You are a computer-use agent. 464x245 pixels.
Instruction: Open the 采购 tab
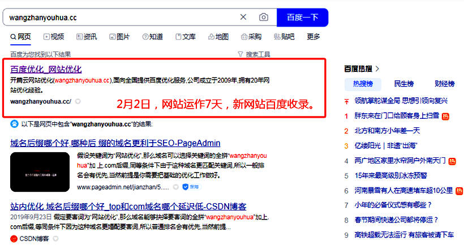coord(251,37)
